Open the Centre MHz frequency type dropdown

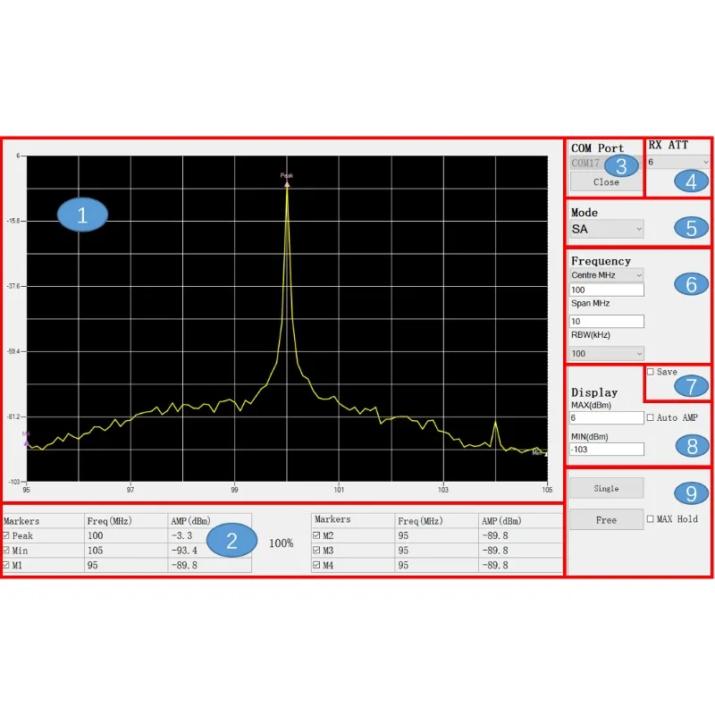pos(607,275)
